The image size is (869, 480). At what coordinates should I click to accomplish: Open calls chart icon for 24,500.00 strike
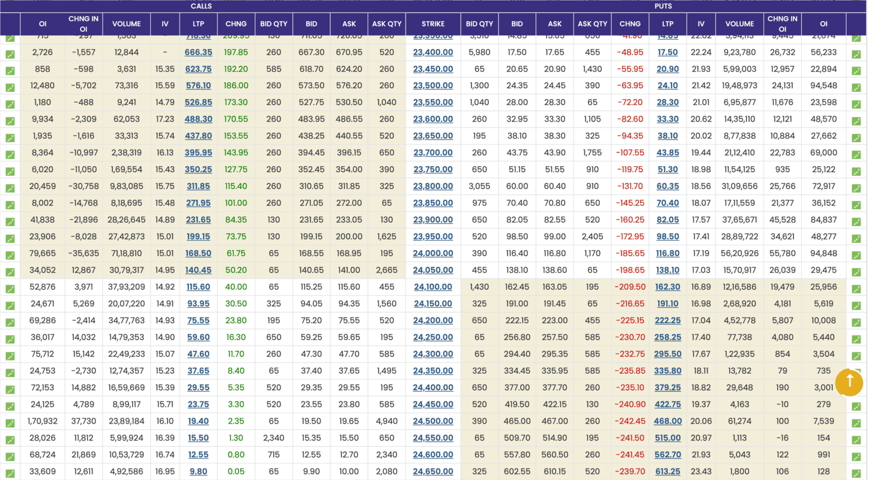coord(10,422)
